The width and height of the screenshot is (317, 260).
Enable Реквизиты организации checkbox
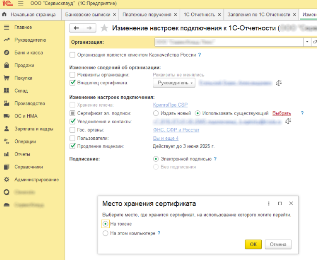point(72,74)
